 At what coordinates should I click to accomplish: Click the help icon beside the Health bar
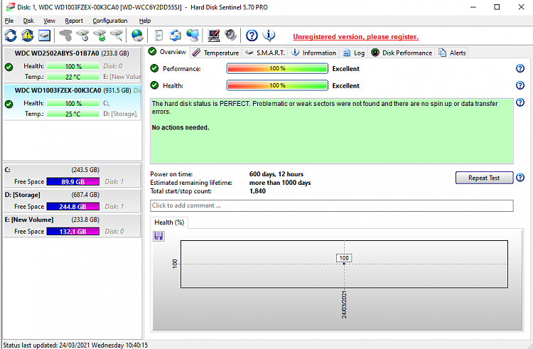tap(520, 85)
